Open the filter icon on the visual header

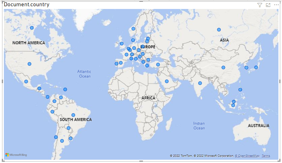pyautogui.click(x=260, y=5)
